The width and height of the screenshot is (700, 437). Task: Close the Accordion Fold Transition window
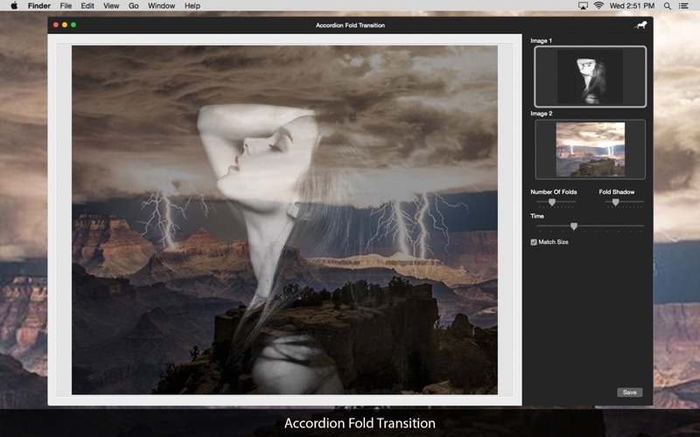(x=56, y=25)
